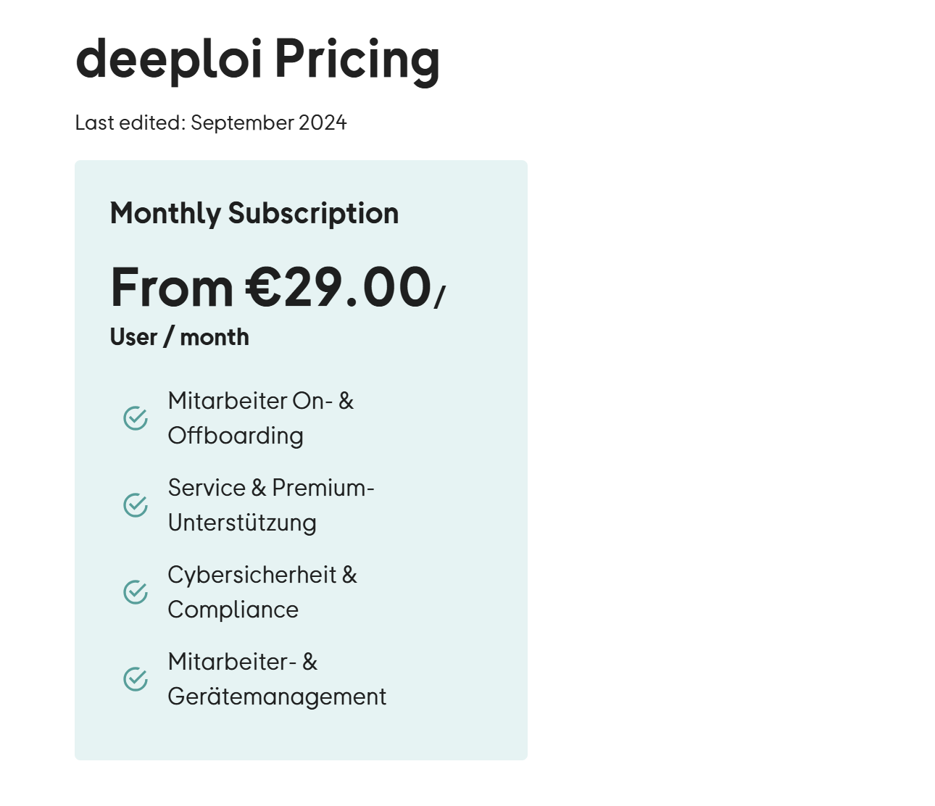Viewport: 935px width, 806px height.
Task: Click the checkmark icon beside Service & Premium-Unterstützung
Action: pyautogui.click(x=136, y=505)
